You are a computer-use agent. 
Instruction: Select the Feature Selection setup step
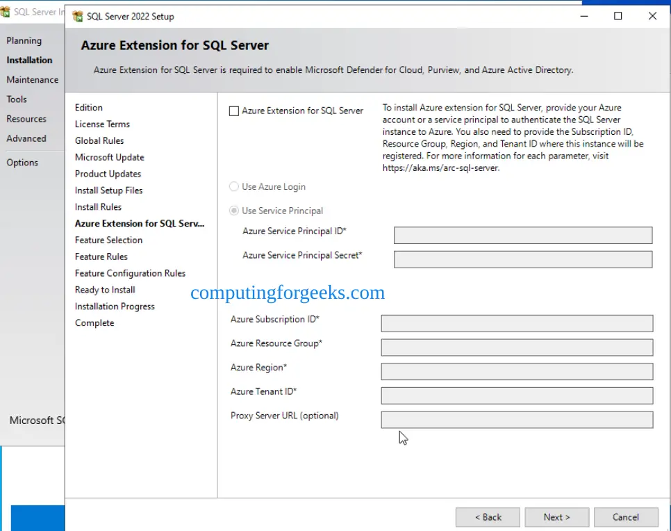click(x=108, y=240)
